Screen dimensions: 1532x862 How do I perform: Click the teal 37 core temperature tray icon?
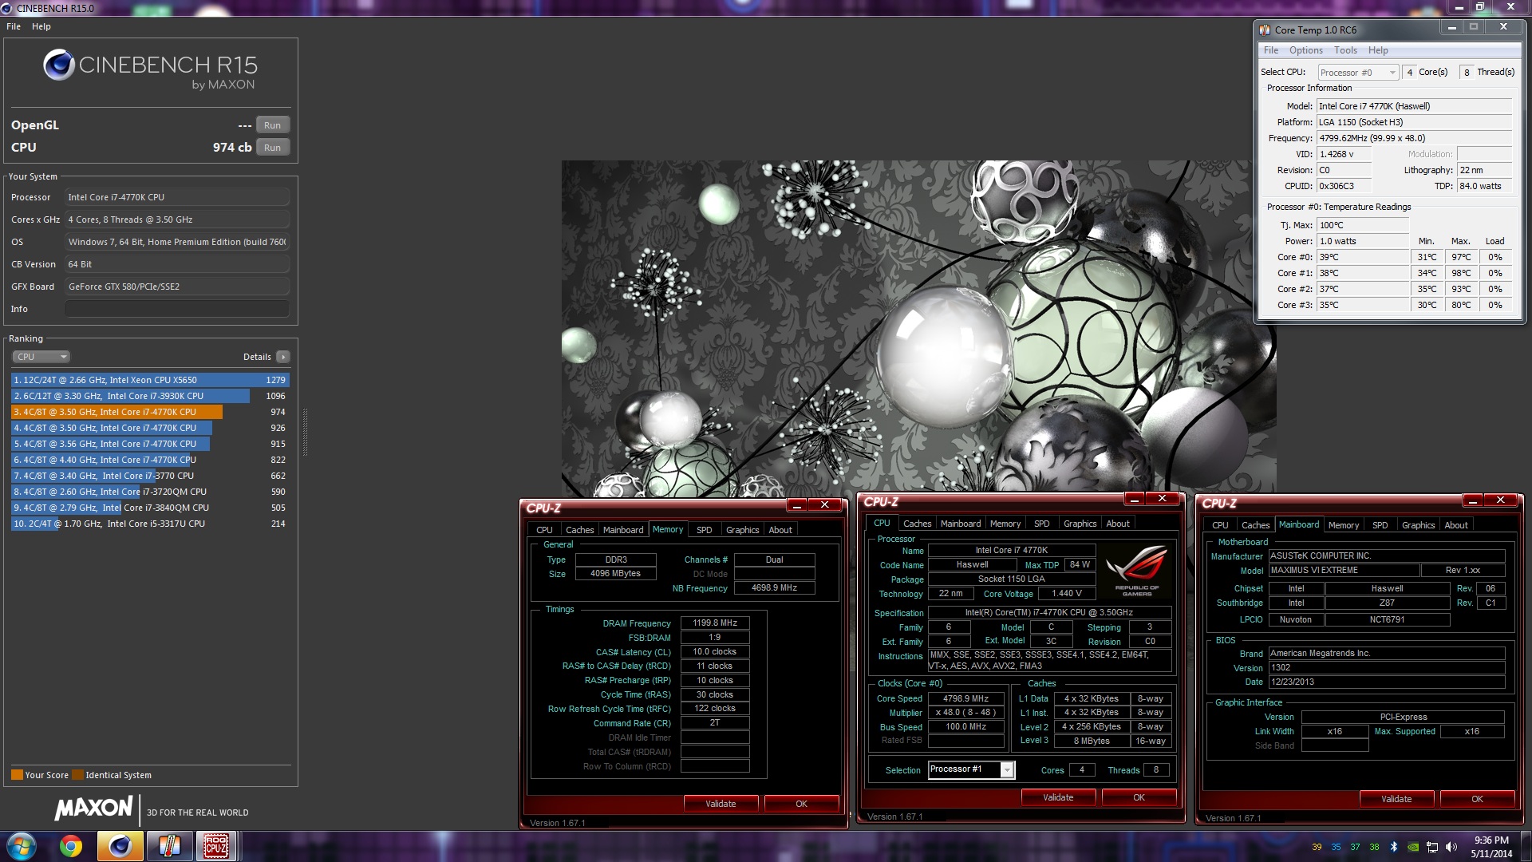(1355, 847)
